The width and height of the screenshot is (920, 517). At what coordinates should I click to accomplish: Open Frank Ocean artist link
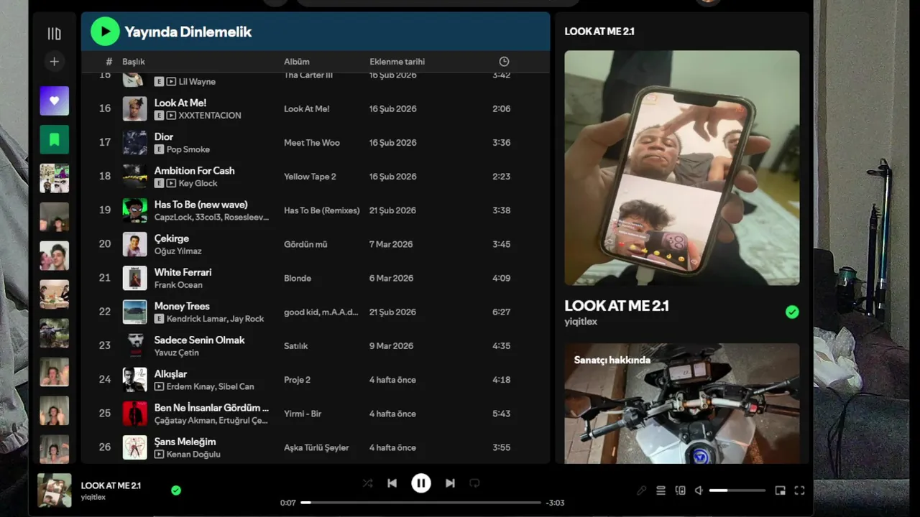coord(178,285)
